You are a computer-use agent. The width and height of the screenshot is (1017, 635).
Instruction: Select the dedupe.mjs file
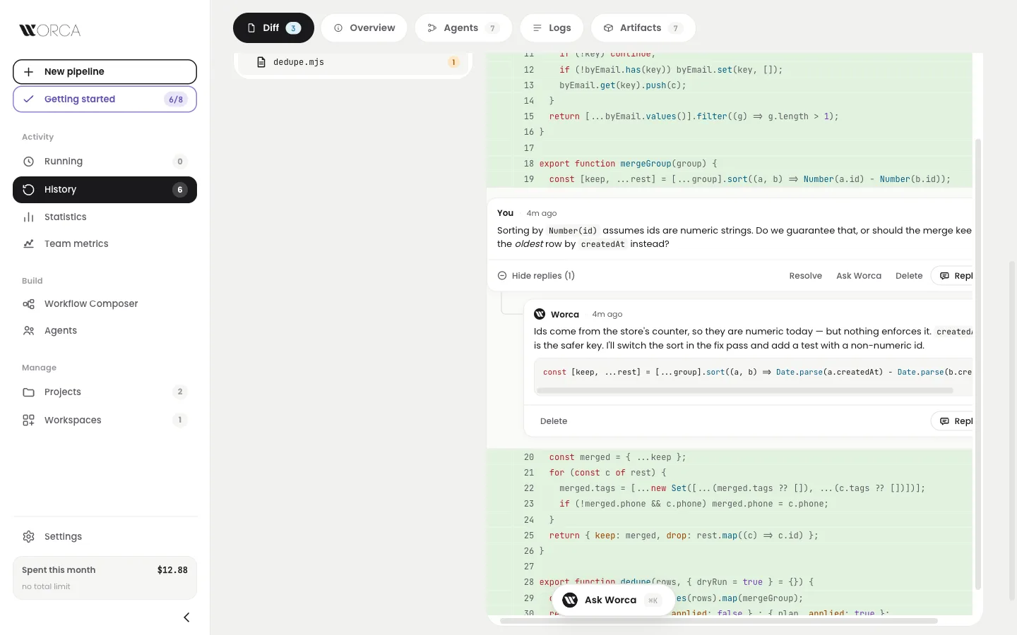[x=352, y=62]
